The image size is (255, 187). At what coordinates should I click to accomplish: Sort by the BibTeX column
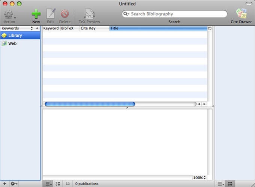coord(70,28)
